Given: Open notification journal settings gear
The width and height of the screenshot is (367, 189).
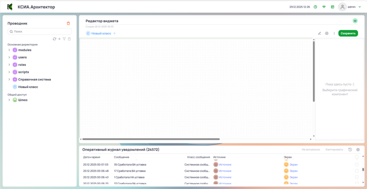Looking at the screenshot, I should (x=358, y=150).
